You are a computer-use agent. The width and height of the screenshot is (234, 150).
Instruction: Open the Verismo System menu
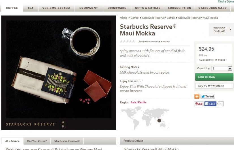tap(56, 8)
